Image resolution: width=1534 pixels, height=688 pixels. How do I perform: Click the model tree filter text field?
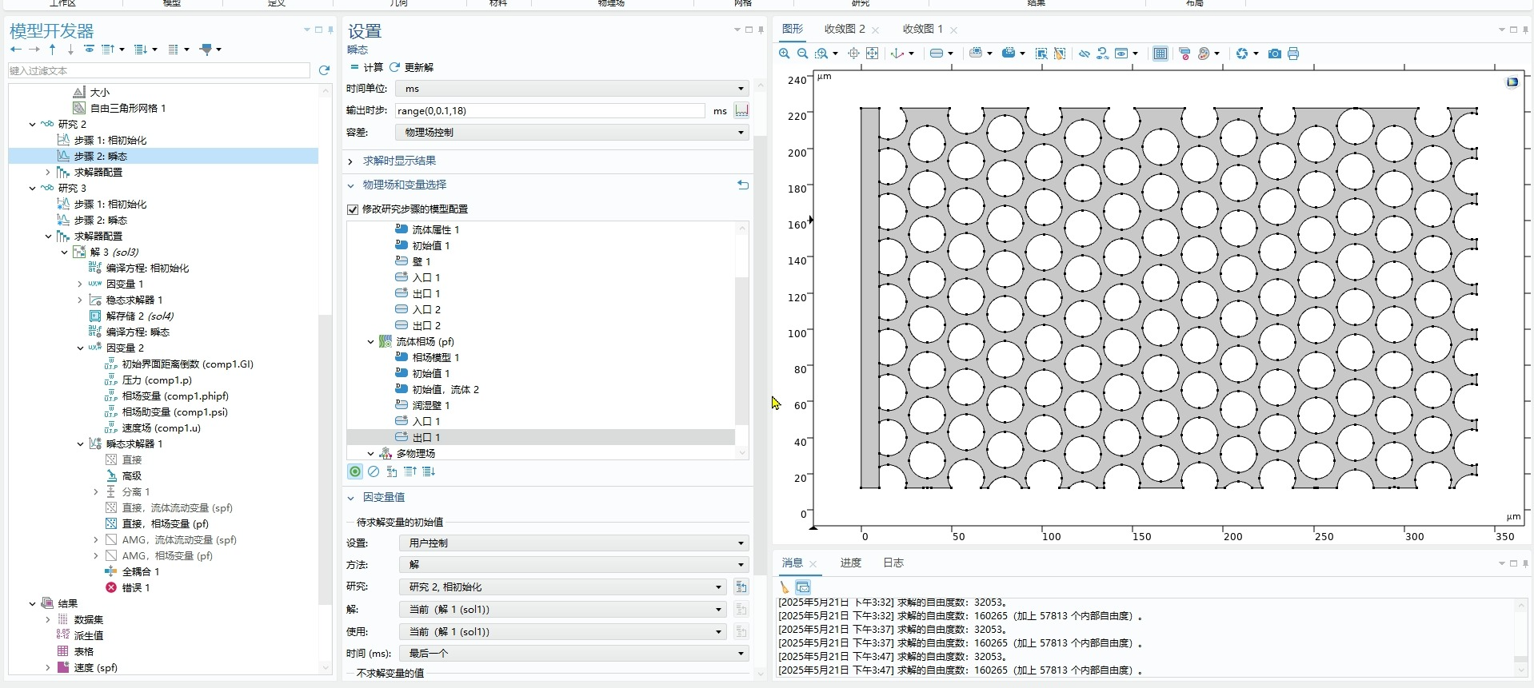(x=158, y=71)
